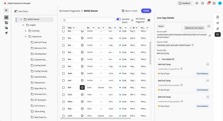Click the Feedback button
The width and height of the screenshot is (223, 121).
coord(184,3)
